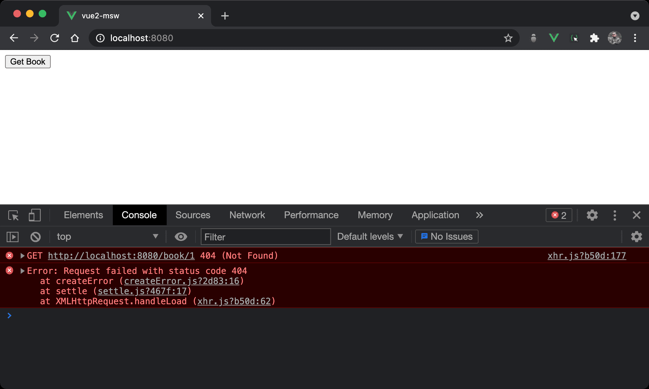This screenshot has height=389, width=649.
Task: Toggle the inspect element icon
Action: [14, 214]
